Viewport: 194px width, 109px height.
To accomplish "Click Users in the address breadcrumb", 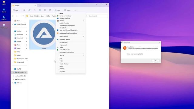I will (x=42, y=16).
